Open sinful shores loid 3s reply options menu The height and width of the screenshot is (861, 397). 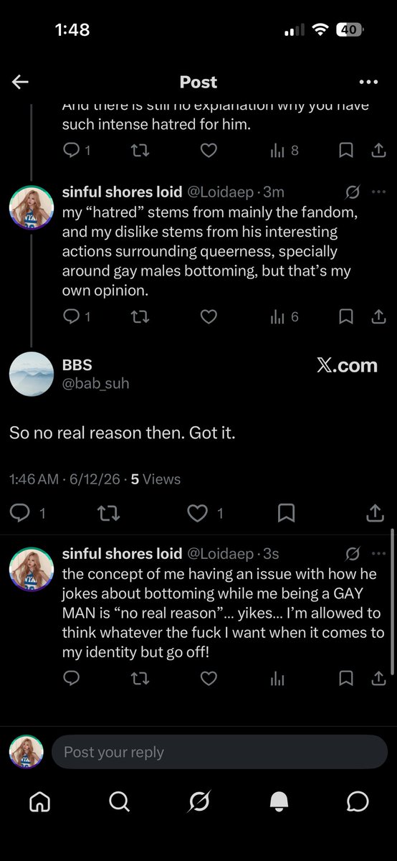[378, 553]
